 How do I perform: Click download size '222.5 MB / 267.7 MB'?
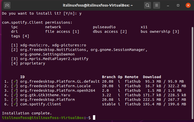coord(164,100)
